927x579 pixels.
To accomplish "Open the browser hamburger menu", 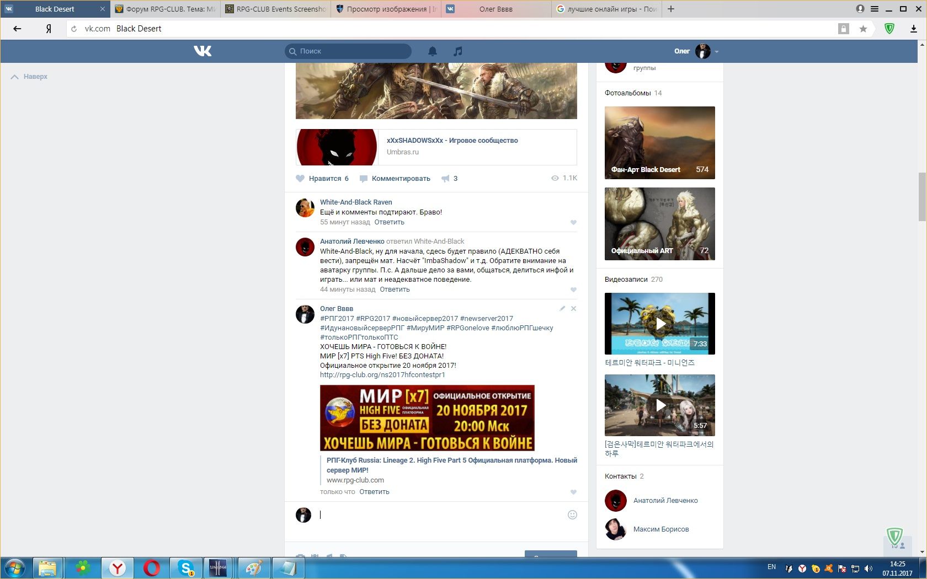I will (x=875, y=9).
